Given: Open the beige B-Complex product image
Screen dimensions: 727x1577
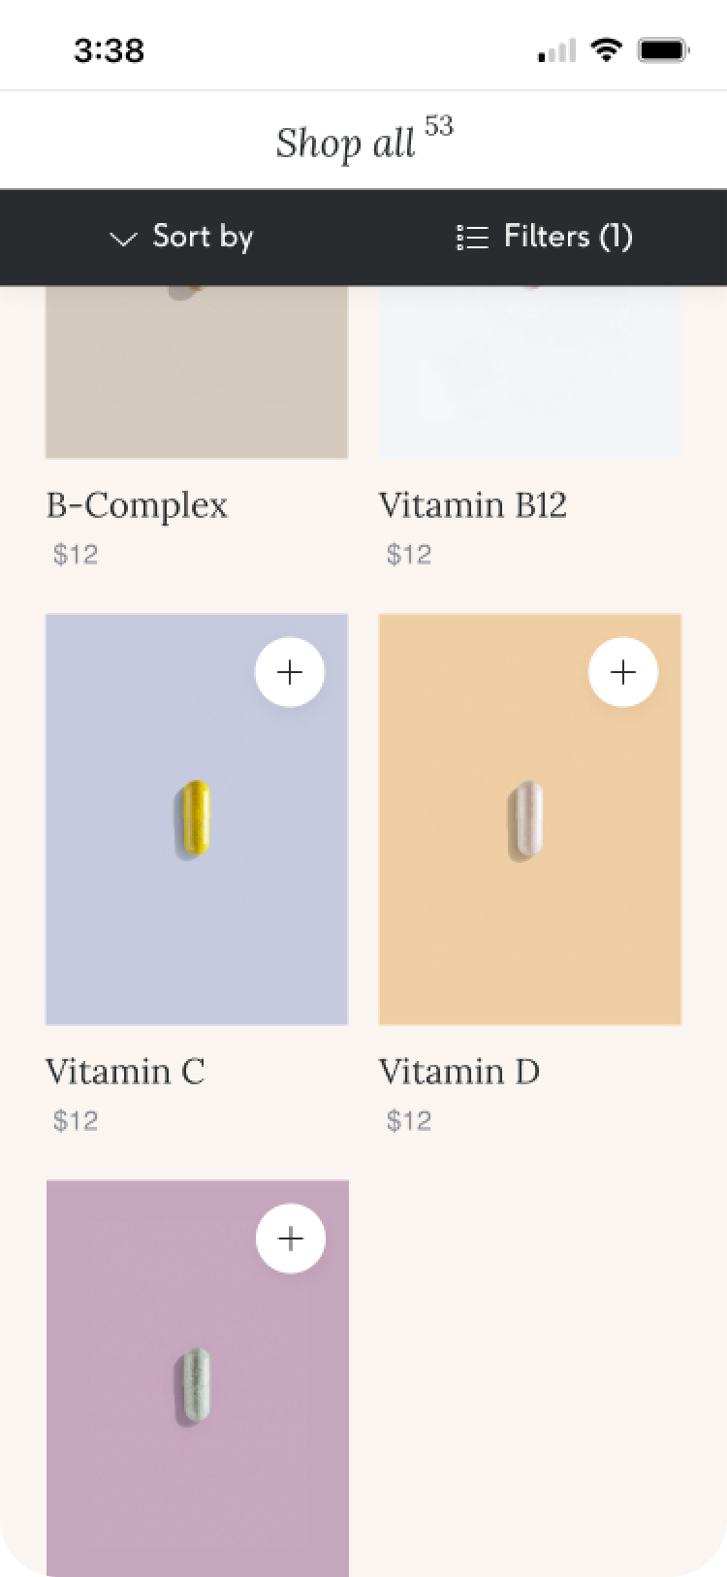Looking at the screenshot, I should click(x=197, y=372).
